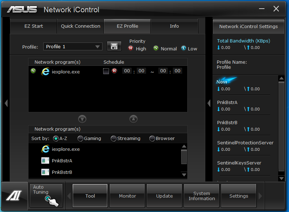289x212 pixels.
Task: Select the High priority icon in legend
Action: coord(131,48)
